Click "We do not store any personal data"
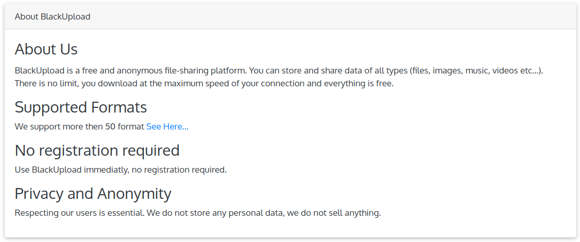Viewport: 580px width, 242px height. (214, 213)
